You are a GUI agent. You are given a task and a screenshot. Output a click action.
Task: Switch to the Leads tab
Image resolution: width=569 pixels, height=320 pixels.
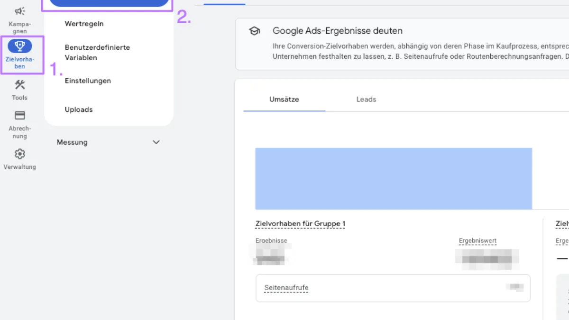[366, 99]
